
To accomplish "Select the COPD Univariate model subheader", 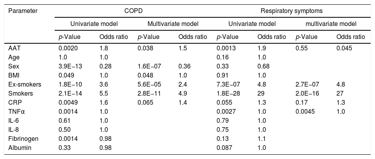I will (94, 24).
